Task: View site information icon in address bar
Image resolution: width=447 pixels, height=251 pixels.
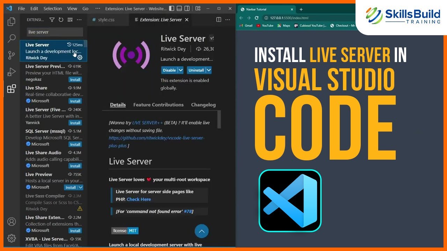Action: [x=266, y=18]
